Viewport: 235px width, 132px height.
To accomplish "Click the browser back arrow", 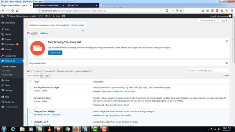I will tap(3, 11).
